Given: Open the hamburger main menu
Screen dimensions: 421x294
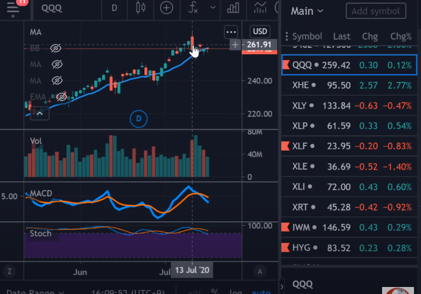Looking at the screenshot, I should [13, 8].
